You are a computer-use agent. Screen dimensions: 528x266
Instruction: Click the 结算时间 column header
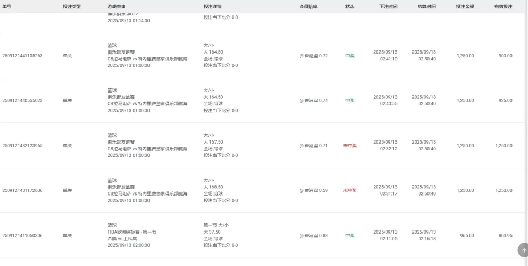(x=426, y=7)
